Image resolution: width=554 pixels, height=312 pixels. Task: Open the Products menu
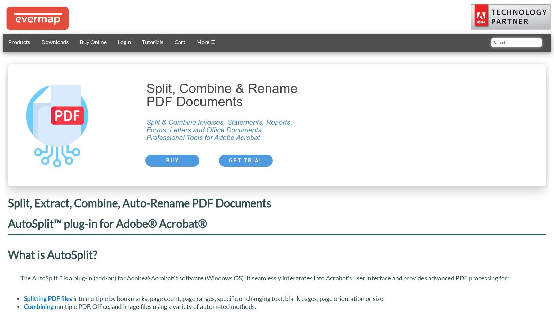click(x=19, y=42)
